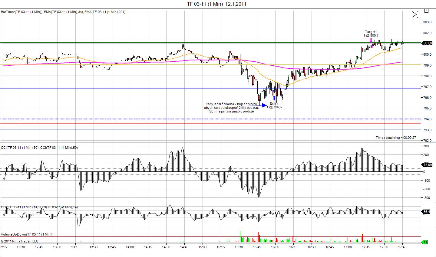
Task: Click the 799,0 price axis label
Action: 427,65
